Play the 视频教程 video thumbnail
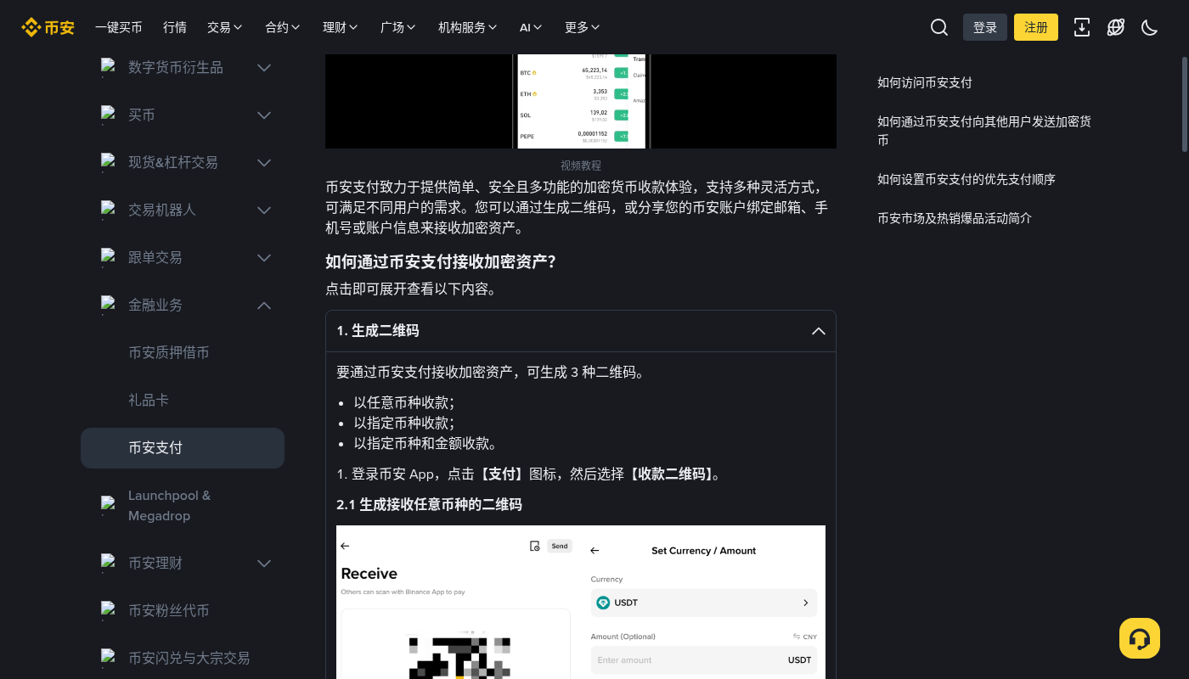 (581, 101)
